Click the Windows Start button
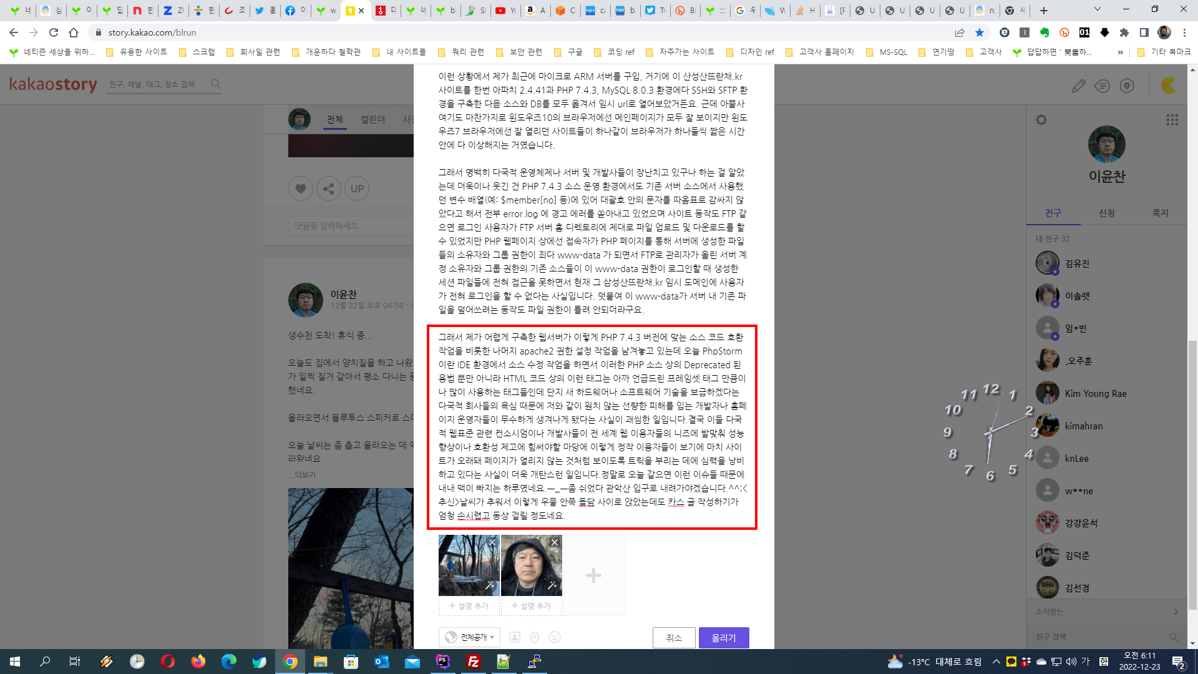This screenshot has width=1198, height=674. pyautogui.click(x=15, y=662)
